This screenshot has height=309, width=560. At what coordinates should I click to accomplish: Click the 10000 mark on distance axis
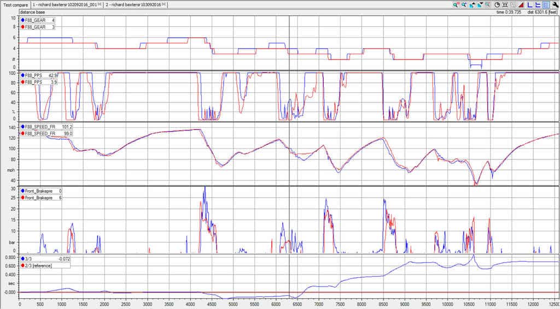click(x=447, y=305)
